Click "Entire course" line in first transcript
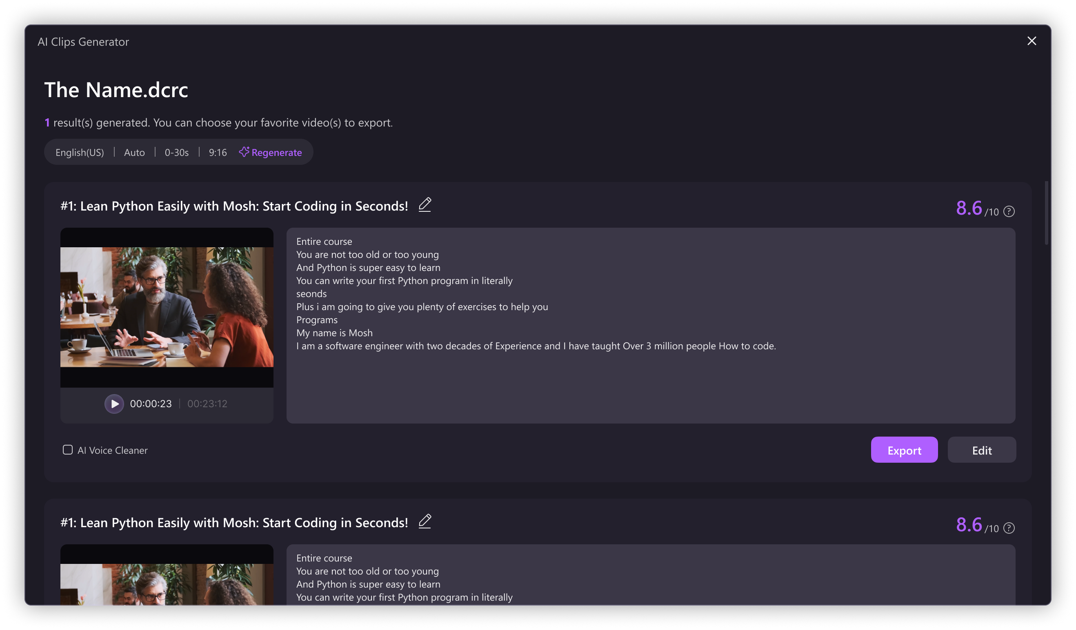Screen dimensions: 1076x630 [x=324, y=242]
